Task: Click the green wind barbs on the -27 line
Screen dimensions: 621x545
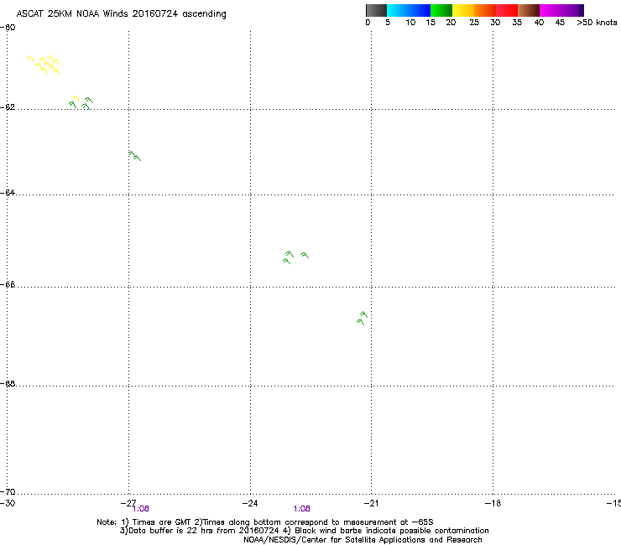Action: coord(134,156)
